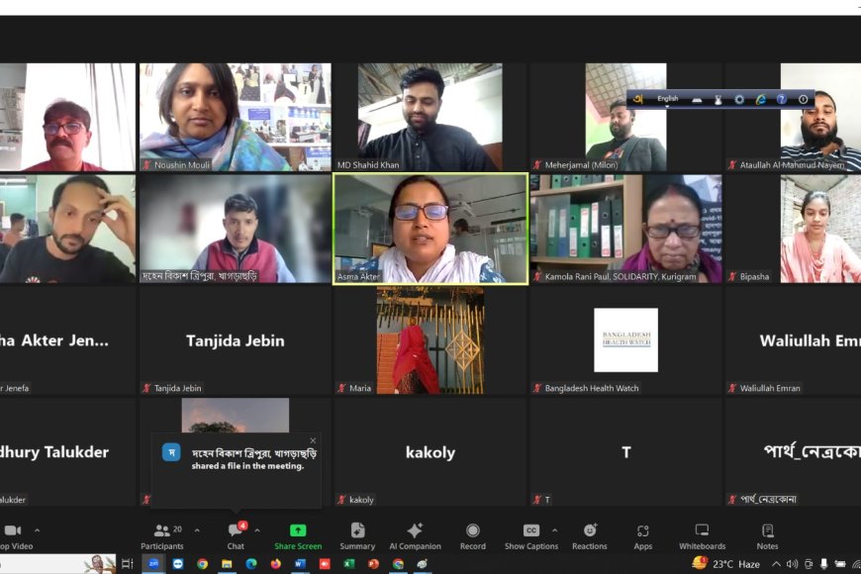Click the green Share Screen button

point(298,536)
